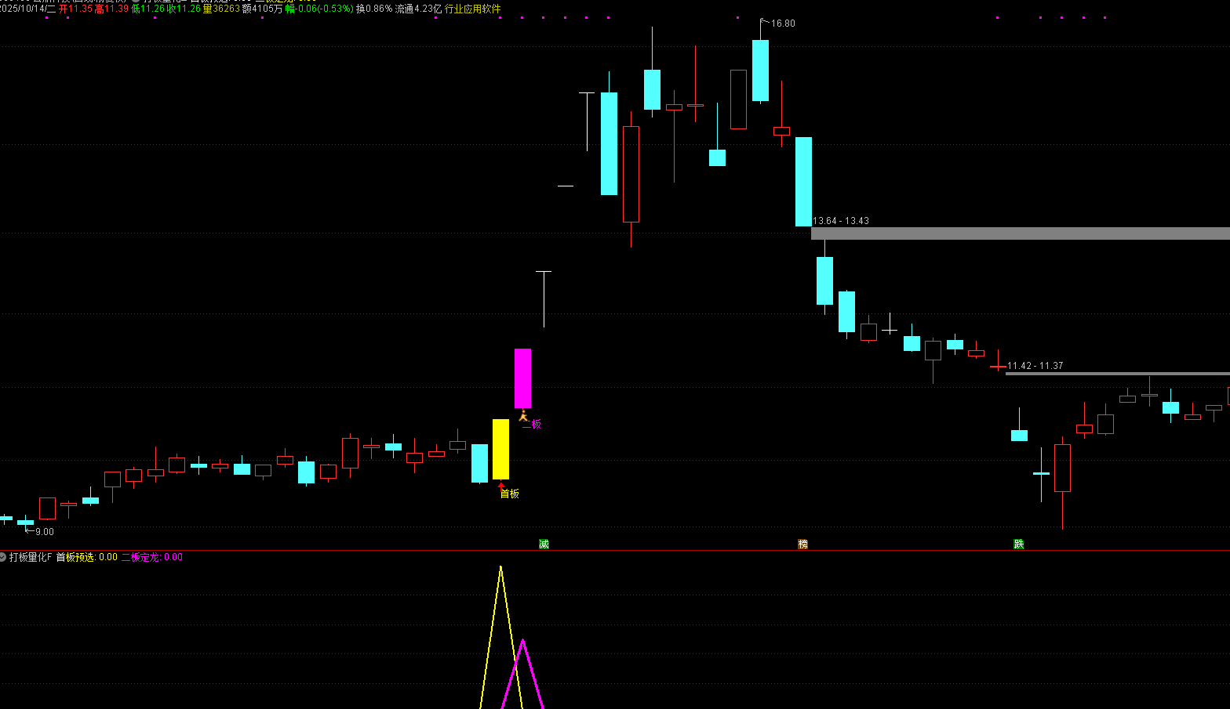The width and height of the screenshot is (1230, 709).
Task: Click the yellow spike peak in indicator panel
Action: coord(500,567)
